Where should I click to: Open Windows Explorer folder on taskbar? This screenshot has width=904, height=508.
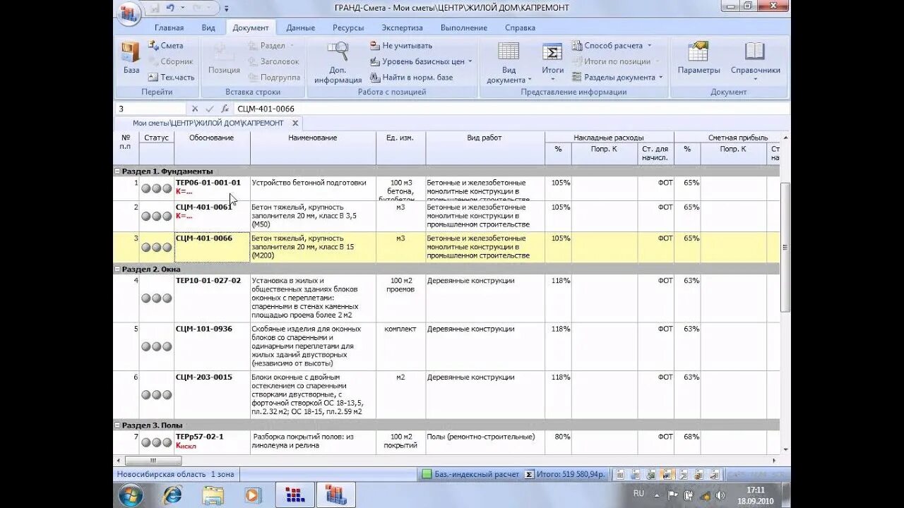click(x=213, y=495)
